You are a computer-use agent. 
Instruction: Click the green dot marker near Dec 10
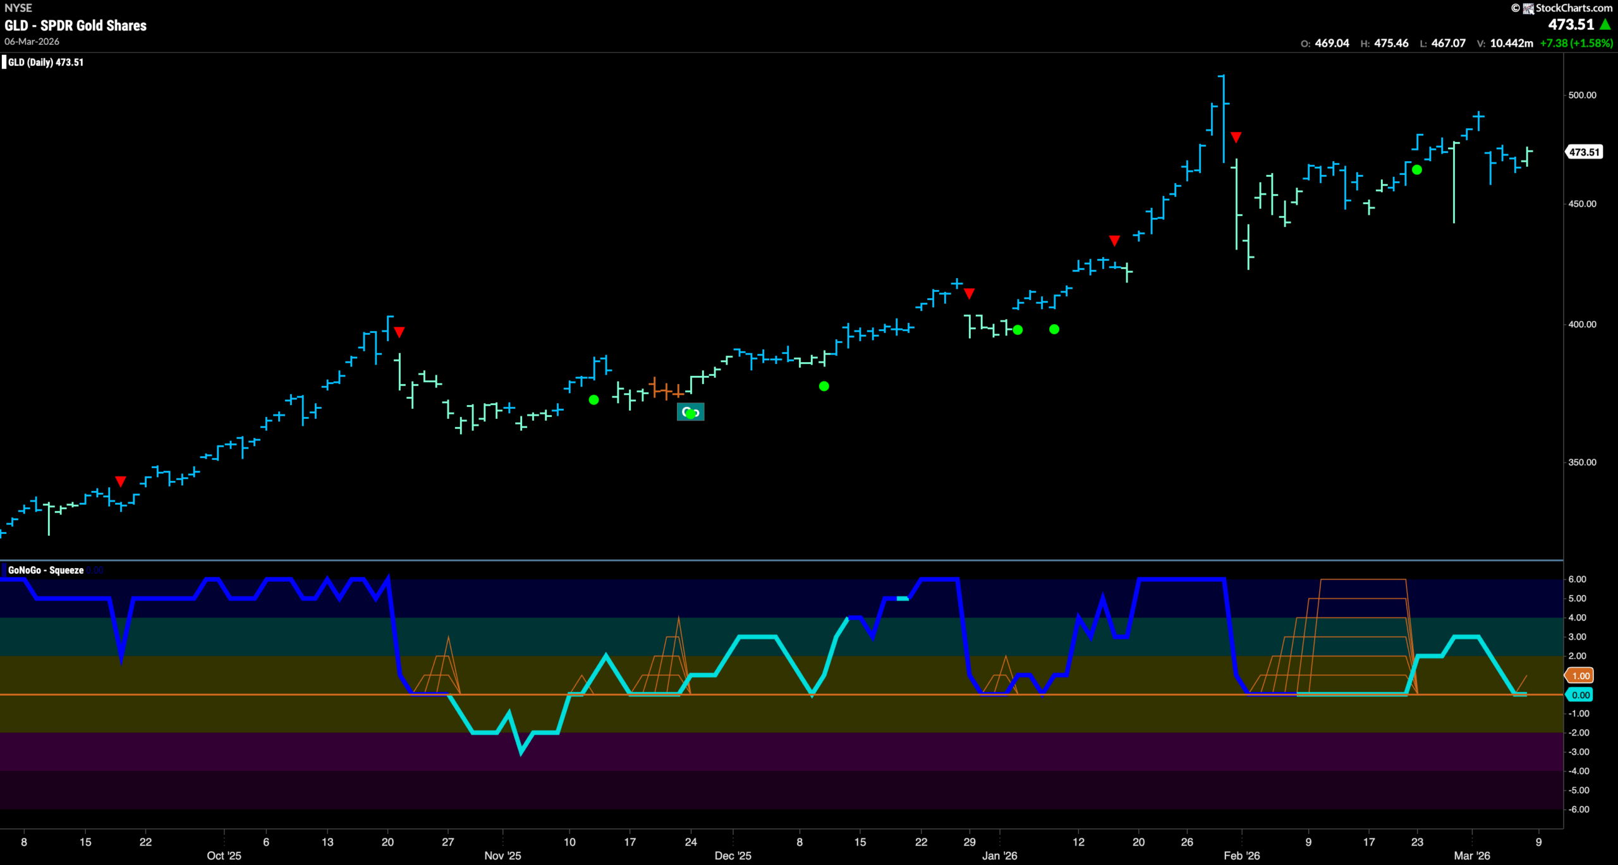(x=824, y=386)
